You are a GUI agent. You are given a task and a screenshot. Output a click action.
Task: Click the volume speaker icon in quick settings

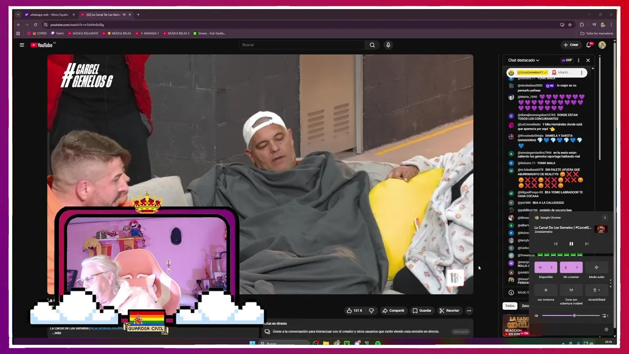tap(537, 316)
